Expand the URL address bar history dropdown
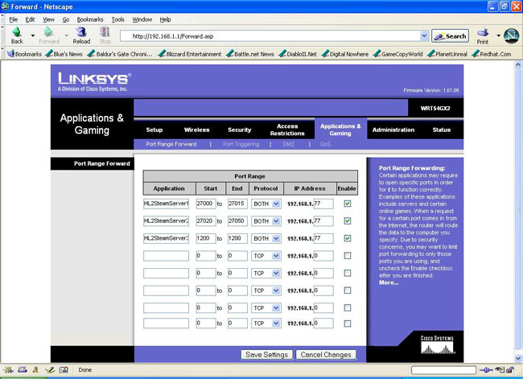The height and width of the screenshot is (379, 523). (x=424, y=36)
